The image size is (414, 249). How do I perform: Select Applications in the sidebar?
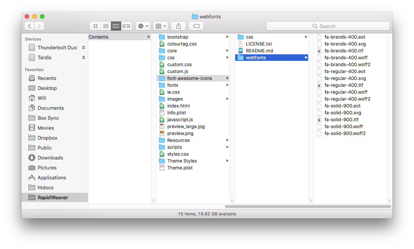click(51, 177)
